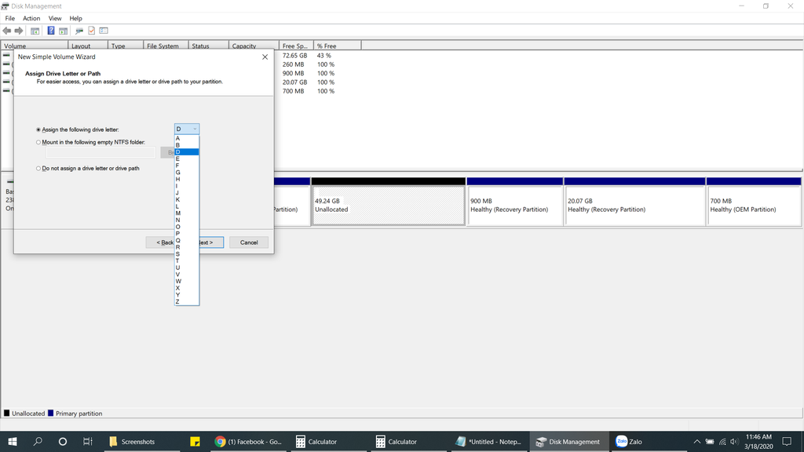
Task: Sort by the File System column header
Action: pyautogui.click(x=166, y=46)
